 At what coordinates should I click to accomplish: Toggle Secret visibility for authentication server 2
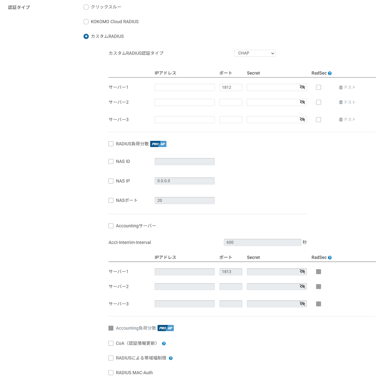coord(302,102)
